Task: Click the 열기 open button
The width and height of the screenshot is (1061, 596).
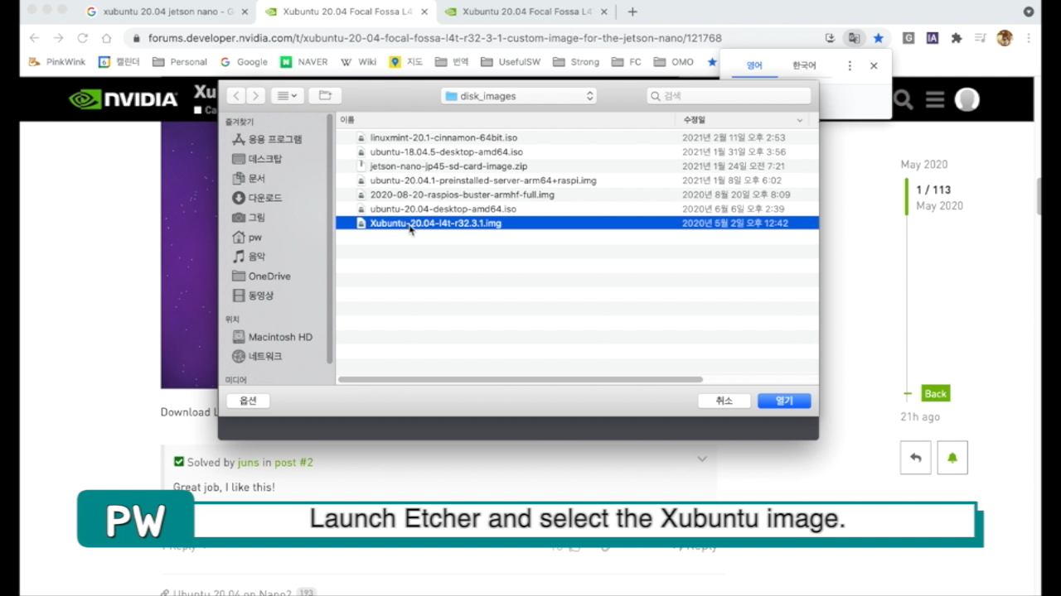Action: 784,401
